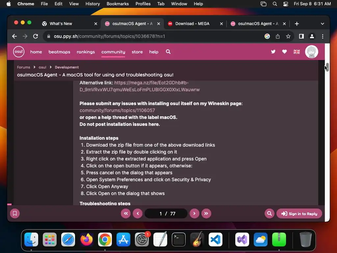The image size is (337, 253).
Task: Click Sign in to Reply button
Action: coord(299,213)
